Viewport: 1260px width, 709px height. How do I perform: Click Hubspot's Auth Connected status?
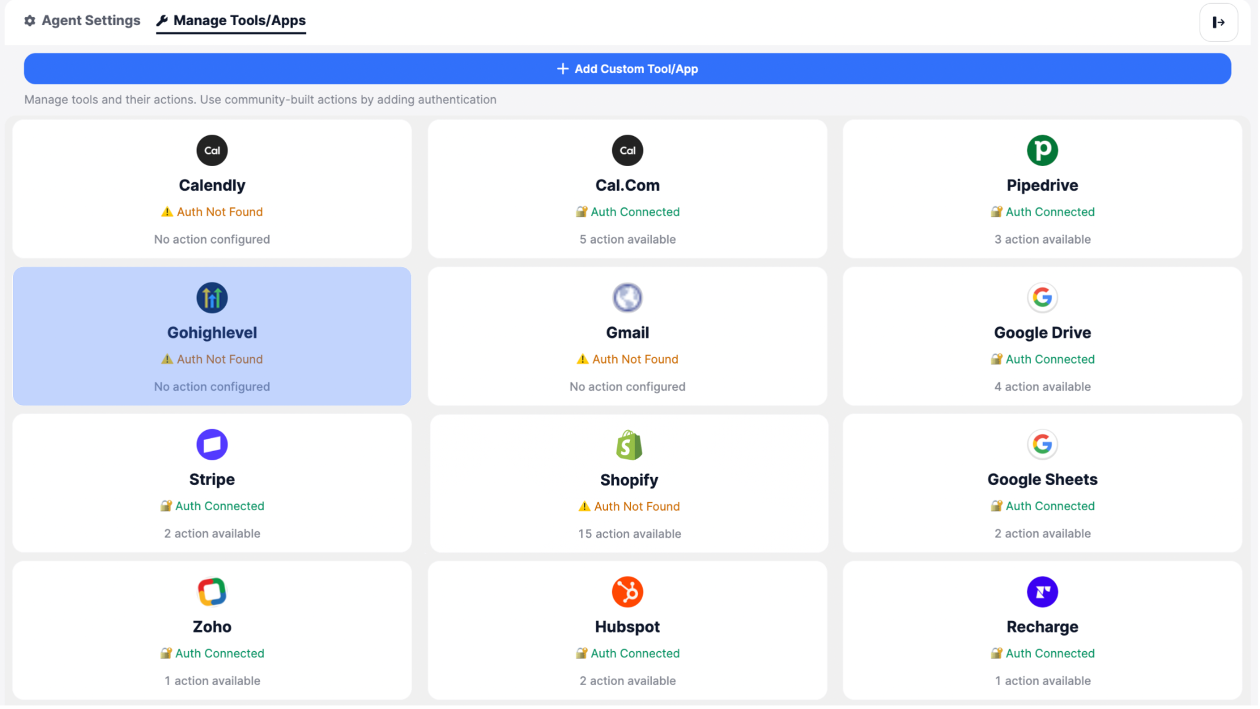point(627,654)
